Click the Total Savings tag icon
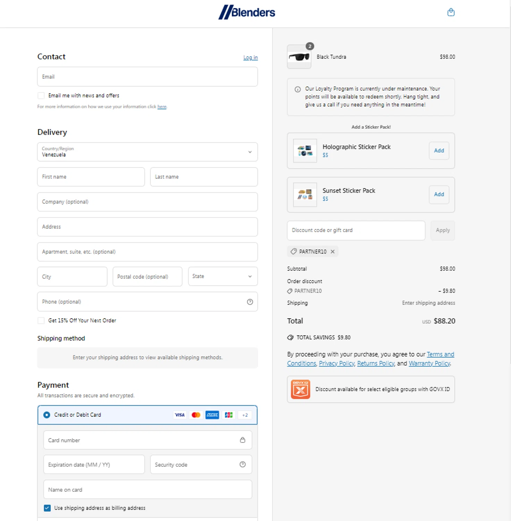This screenshot has height=521, width=511. (x=290, y=338)
